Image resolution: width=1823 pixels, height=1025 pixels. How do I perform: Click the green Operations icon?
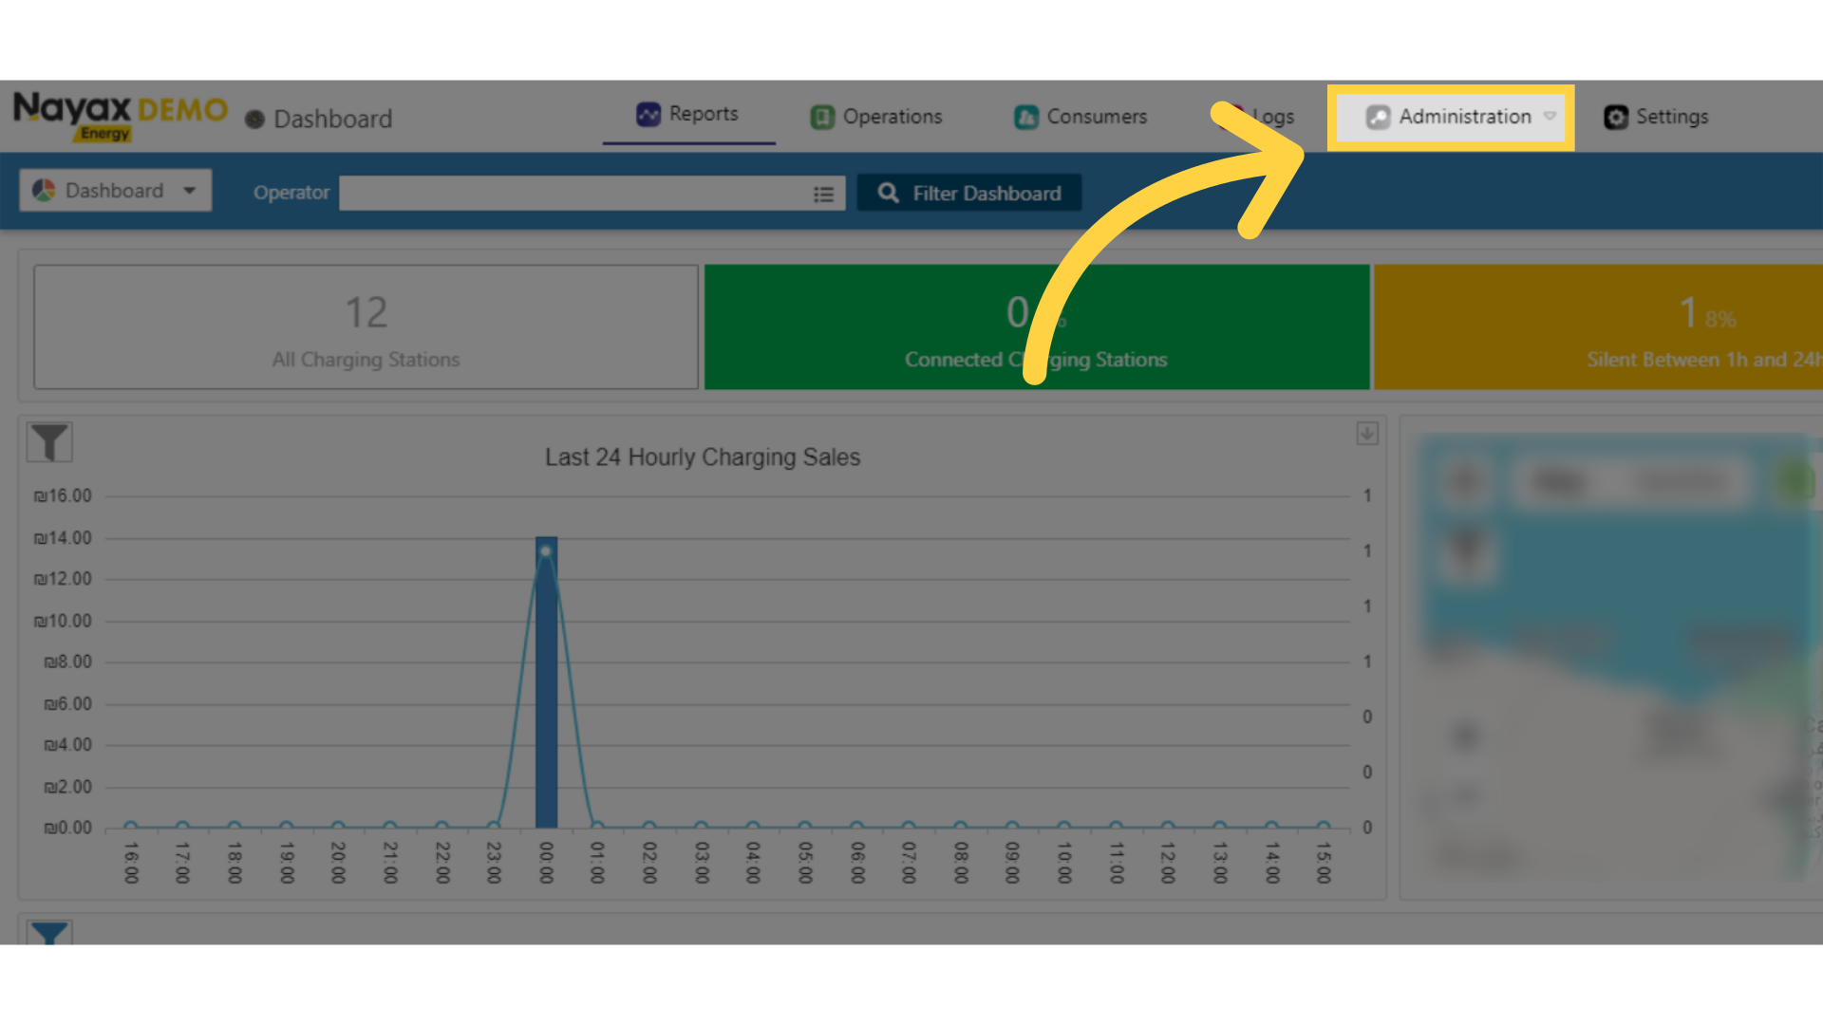[821, 117]
